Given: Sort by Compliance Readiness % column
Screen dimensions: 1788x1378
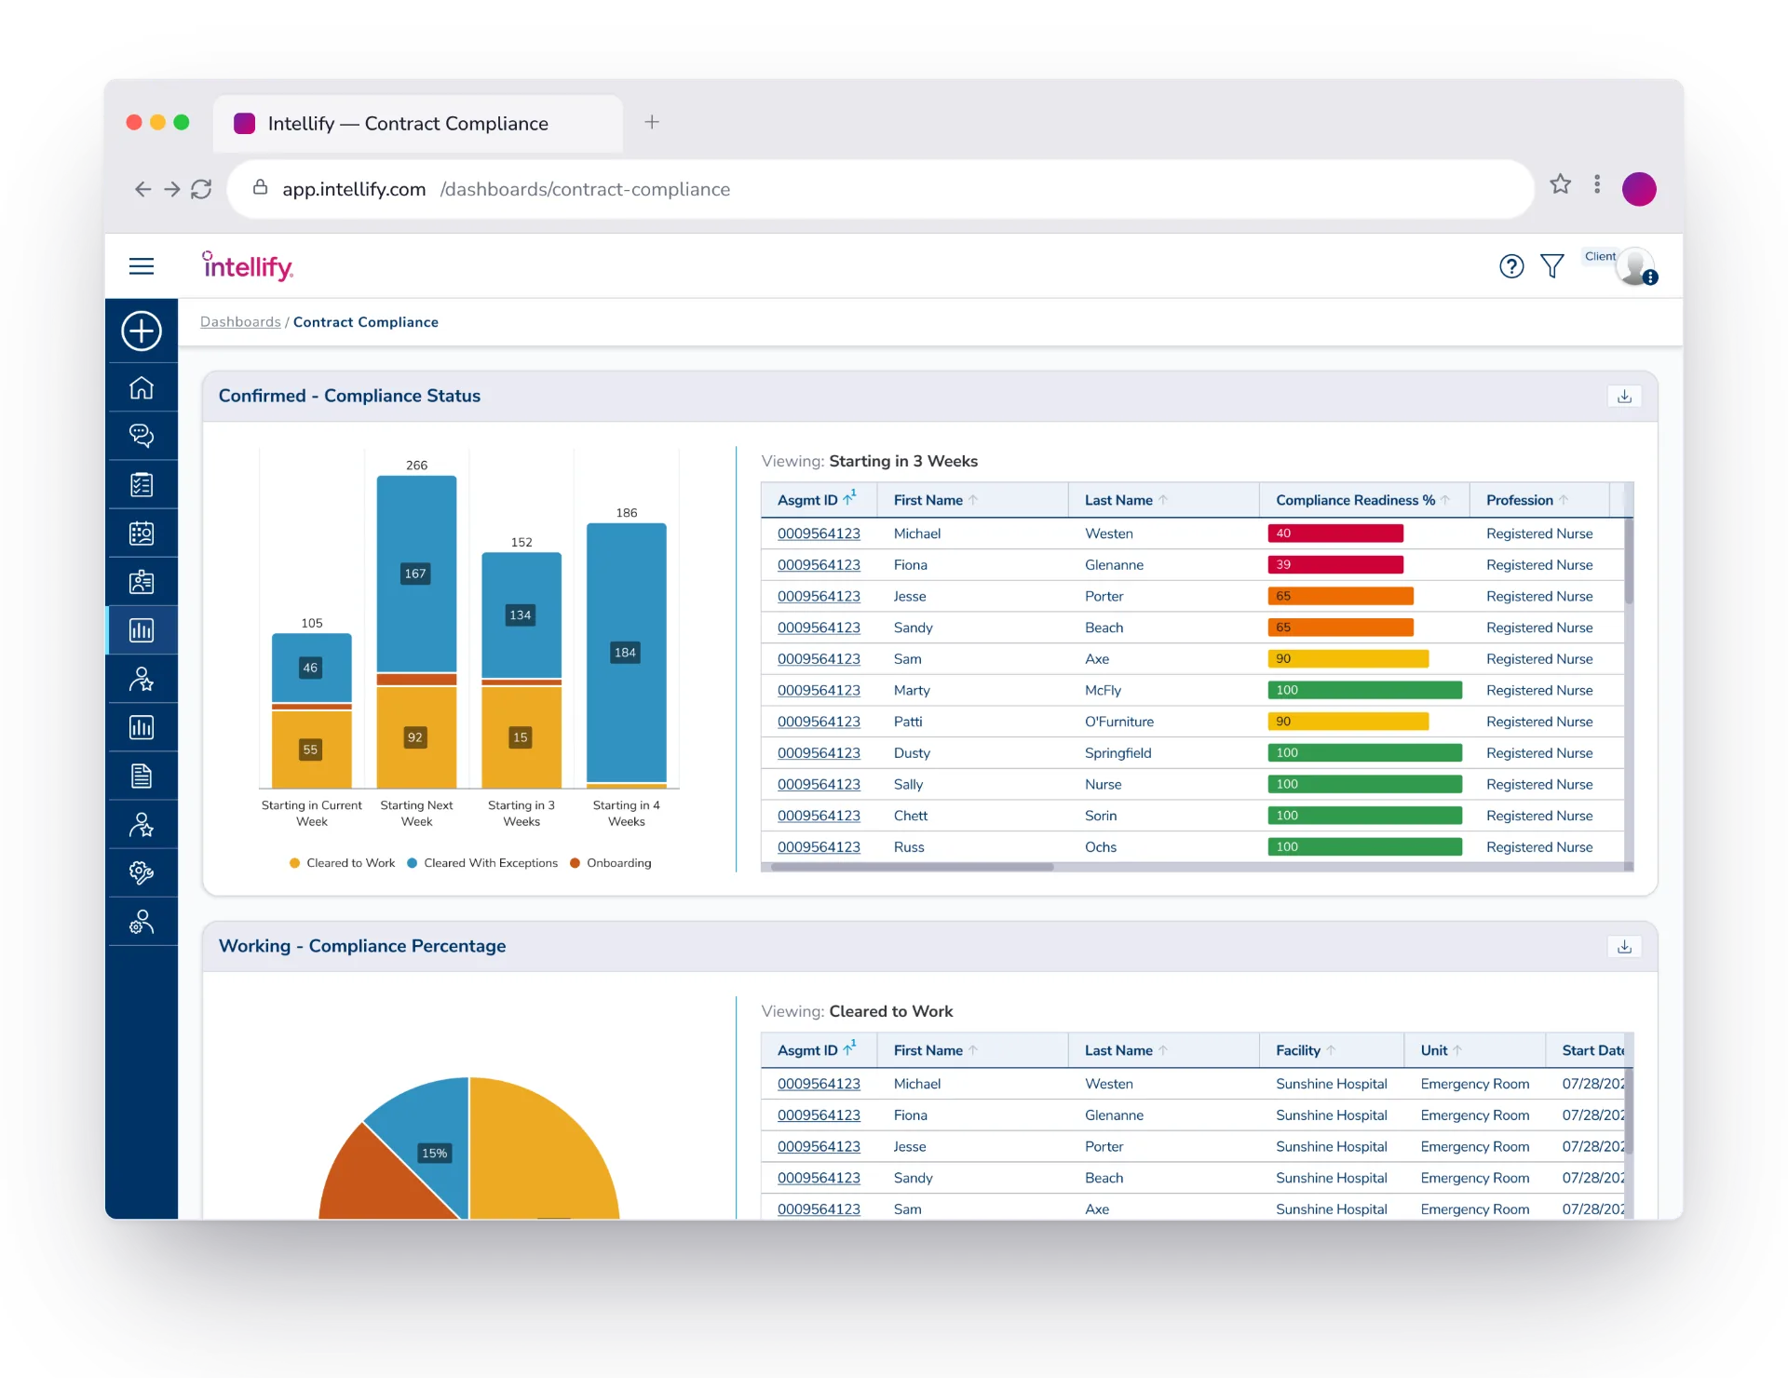Looking at the screenshot, I should click(x=1363, y=500).
